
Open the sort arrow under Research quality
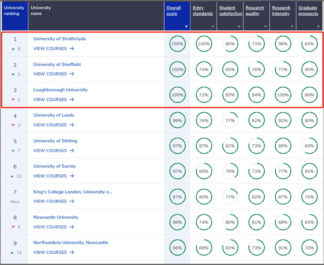click(x=266, y=27)
